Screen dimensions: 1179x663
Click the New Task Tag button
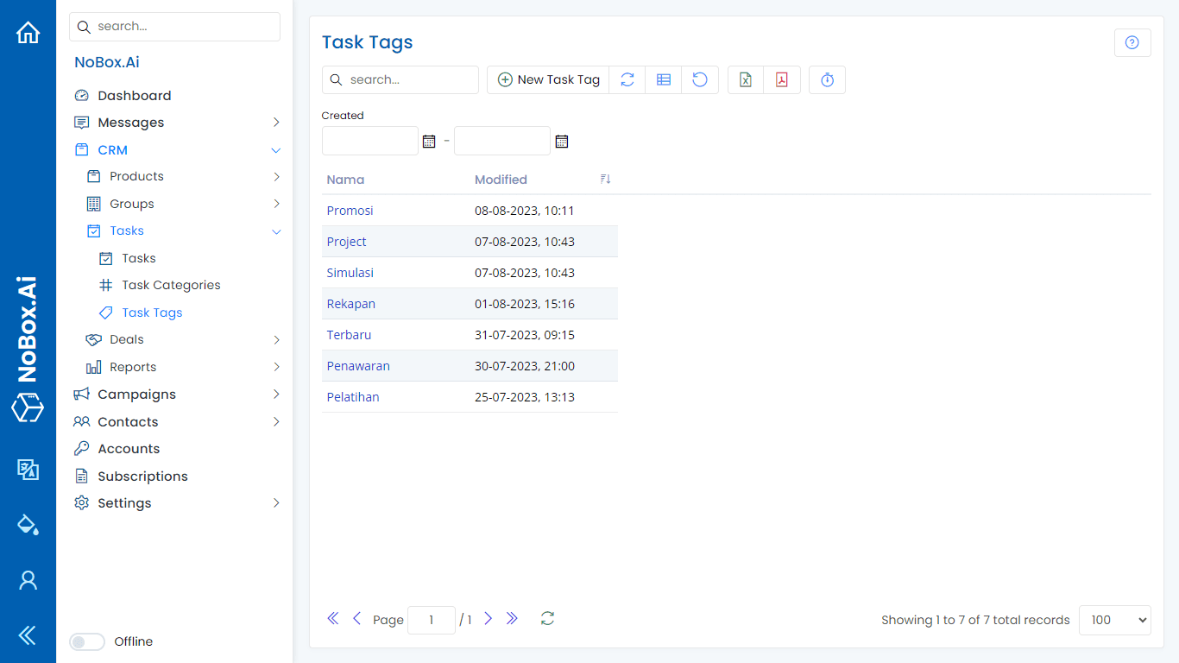pyautogui.click(x=548, y=79)
